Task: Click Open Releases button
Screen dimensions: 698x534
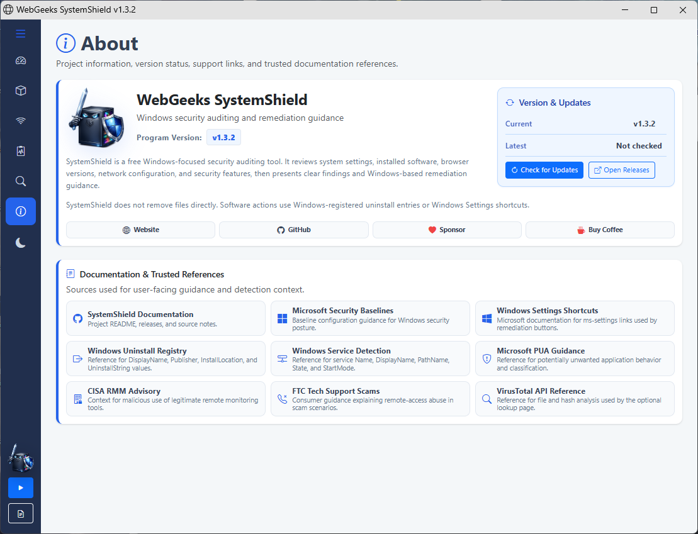Action: click(621, 170)
